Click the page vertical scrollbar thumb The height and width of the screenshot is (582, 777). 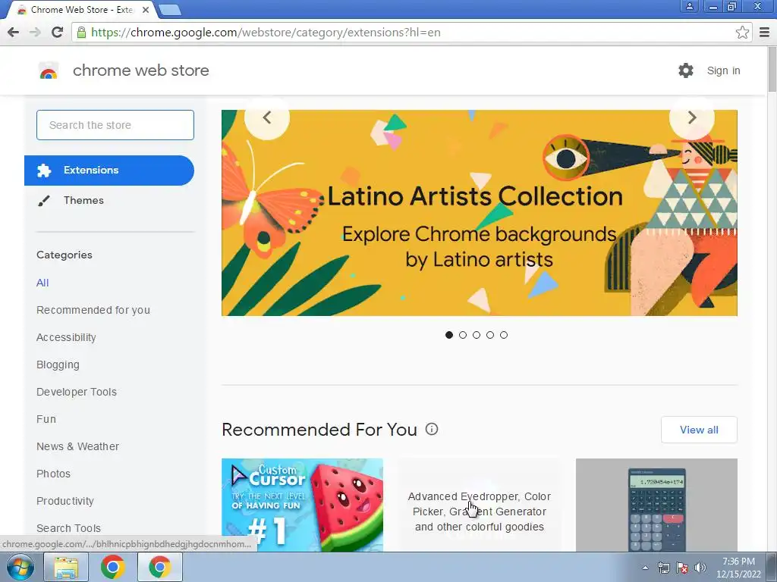772,69
